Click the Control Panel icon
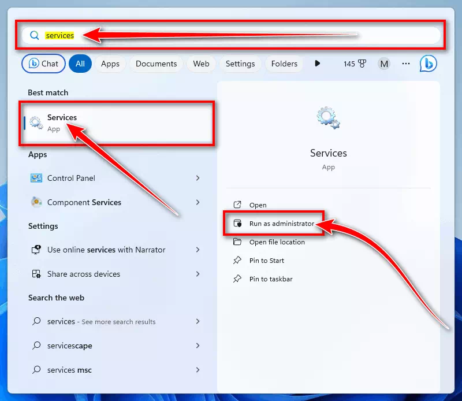This screenshot has width=462, height=401. tap(36, 178)
